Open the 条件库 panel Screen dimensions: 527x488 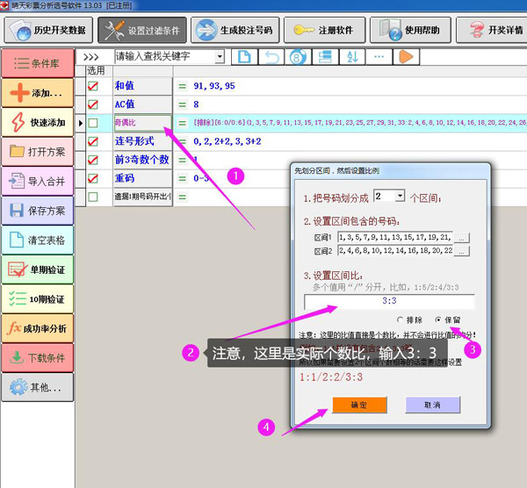tap(37, 63)
